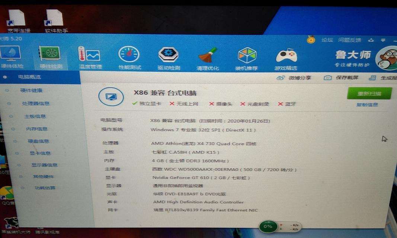The image size is (397, 238).
Task: Click the 独立显卡 feature indicator
Action: tap(147, 103)
